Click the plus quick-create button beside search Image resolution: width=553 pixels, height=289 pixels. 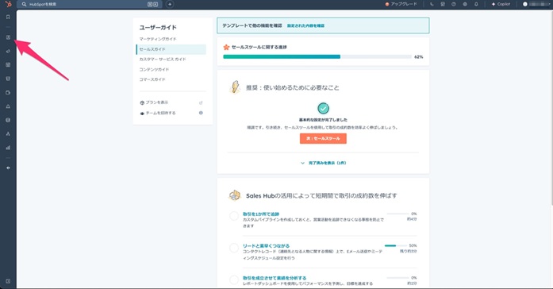[170, 4]
